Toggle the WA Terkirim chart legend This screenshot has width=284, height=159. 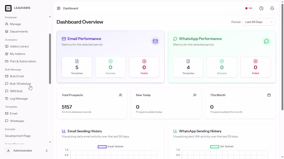point(222,147)
